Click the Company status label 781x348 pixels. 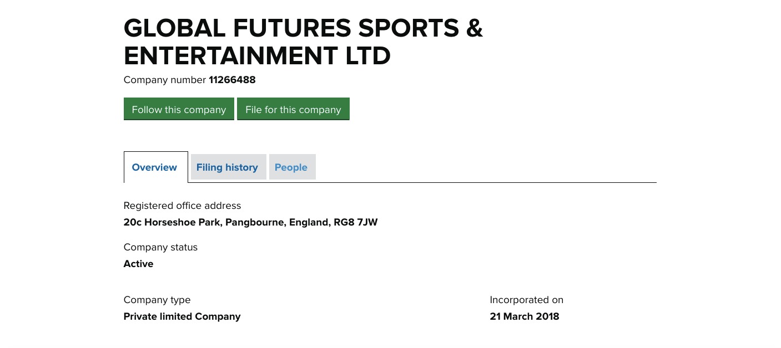pyautogui.click(x=160, y=247)
